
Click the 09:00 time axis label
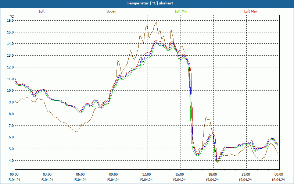114,174
